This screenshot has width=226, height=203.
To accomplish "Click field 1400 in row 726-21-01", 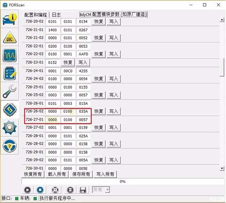I will [x=52, y=30].
